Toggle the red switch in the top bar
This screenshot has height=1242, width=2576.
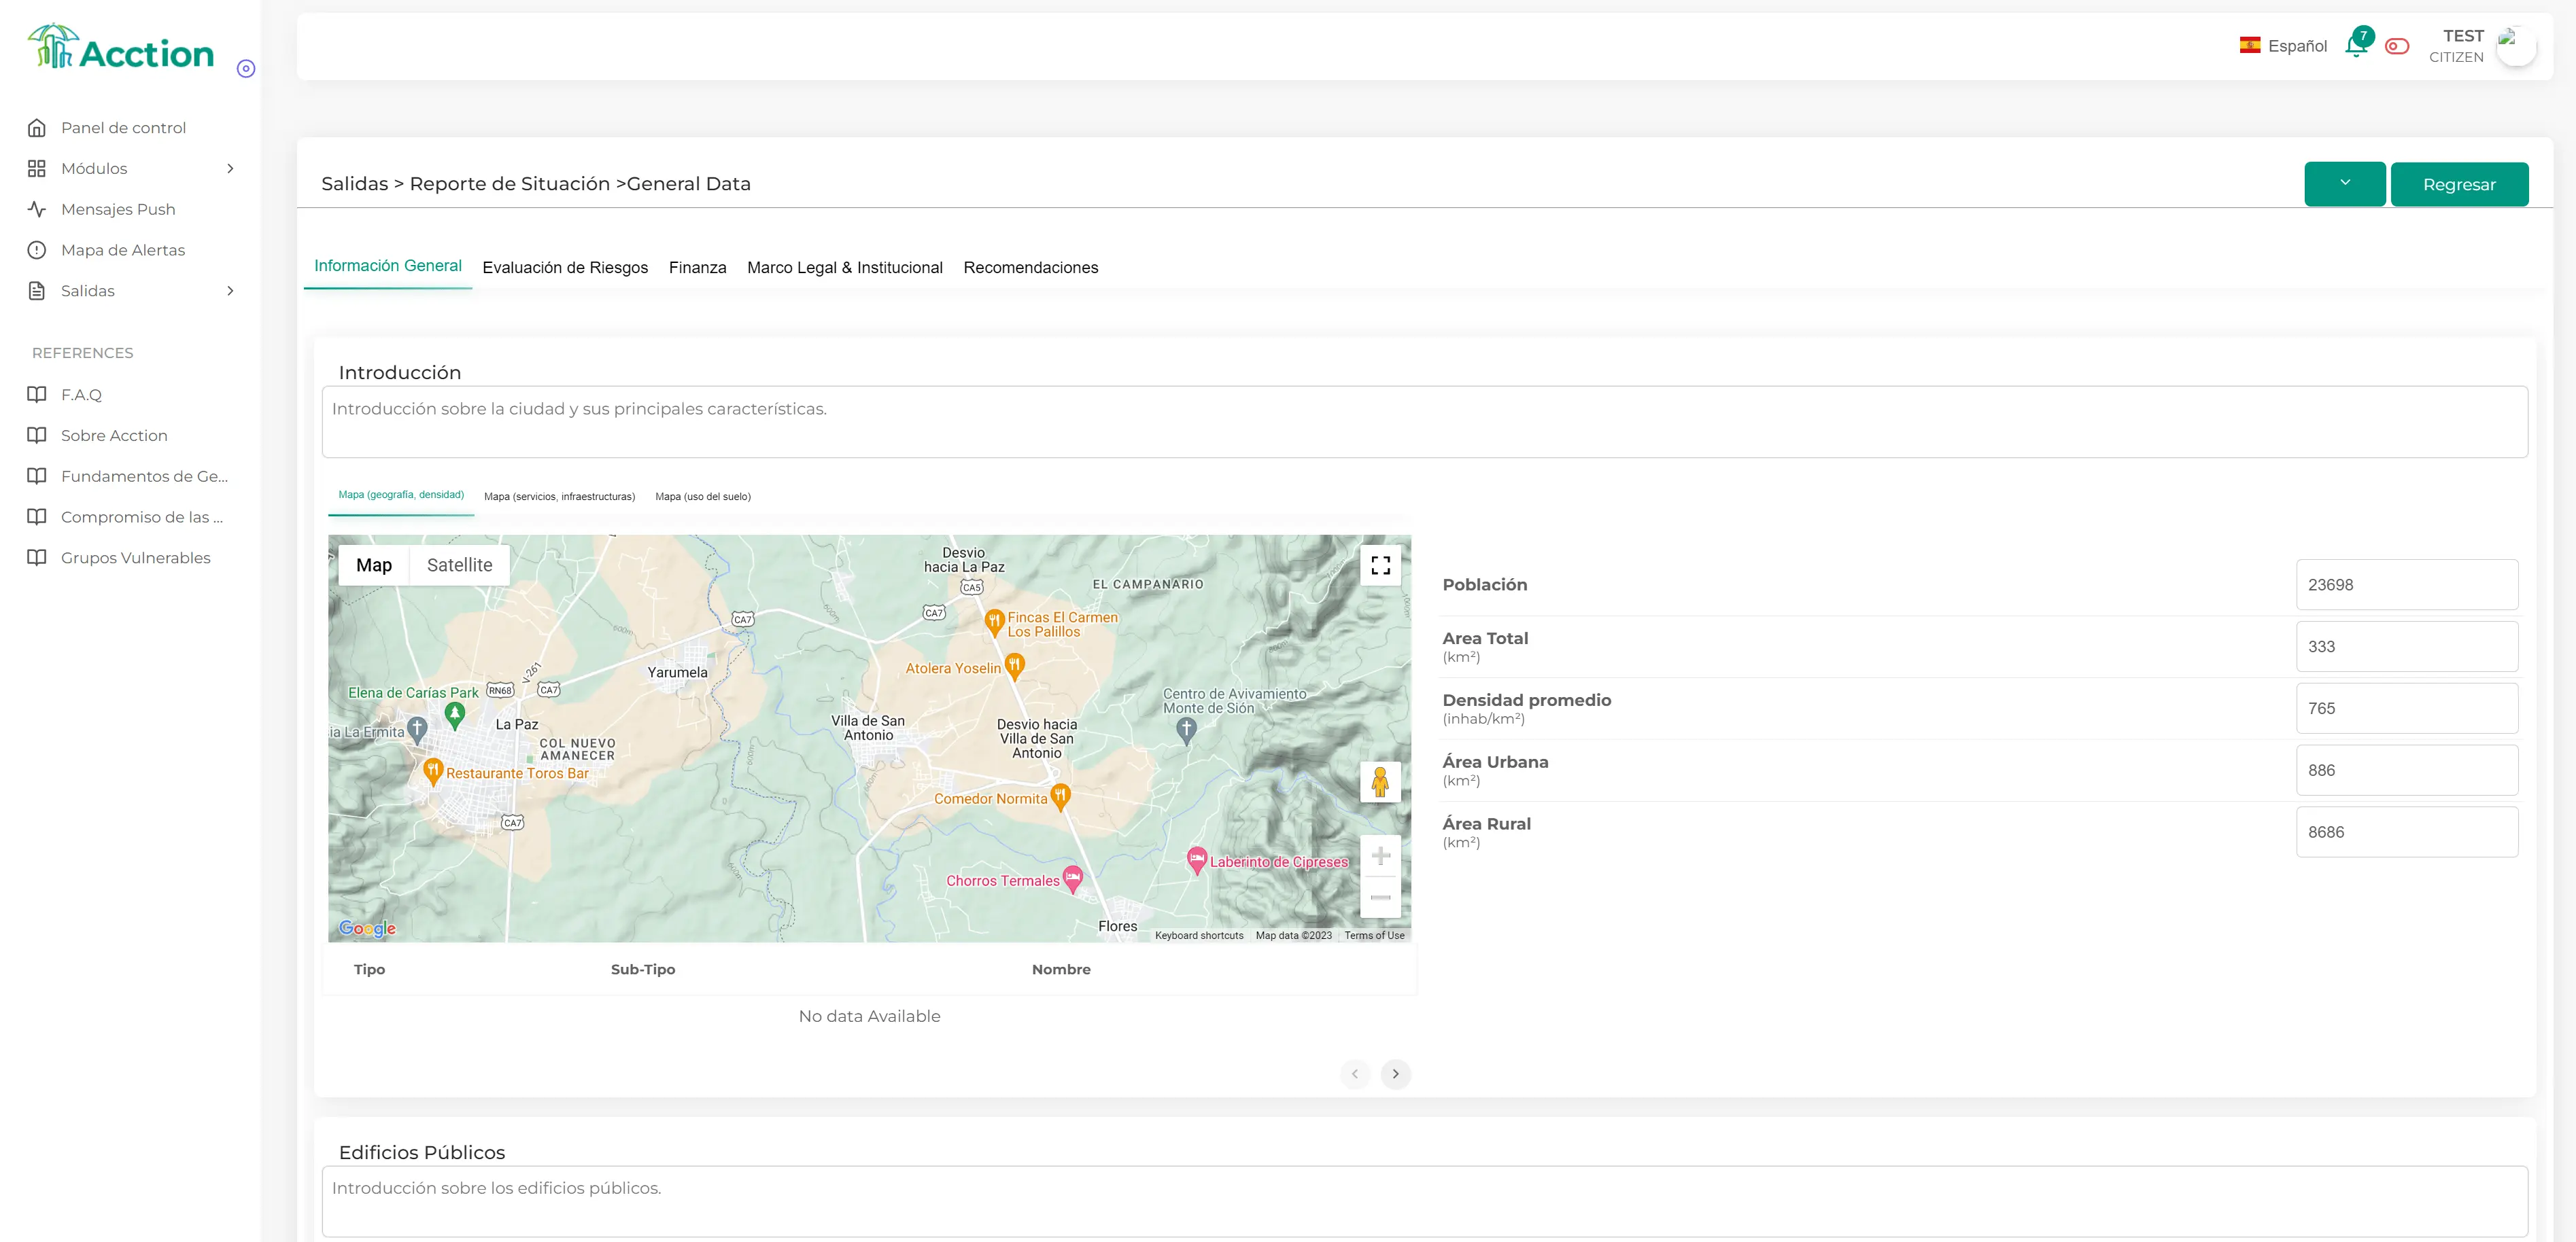click(2396, 46)
